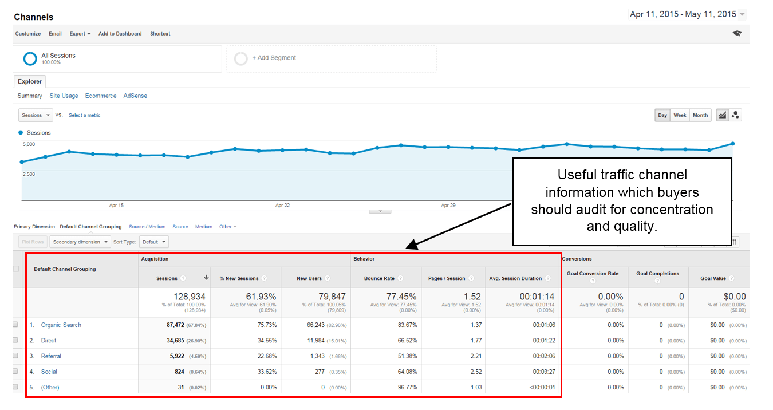
Task: Click Social avg session duration 00:03:27
Action: (x=543, y=372)
